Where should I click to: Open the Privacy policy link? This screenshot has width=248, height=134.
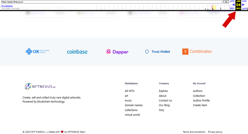click(x=215, y=132)
